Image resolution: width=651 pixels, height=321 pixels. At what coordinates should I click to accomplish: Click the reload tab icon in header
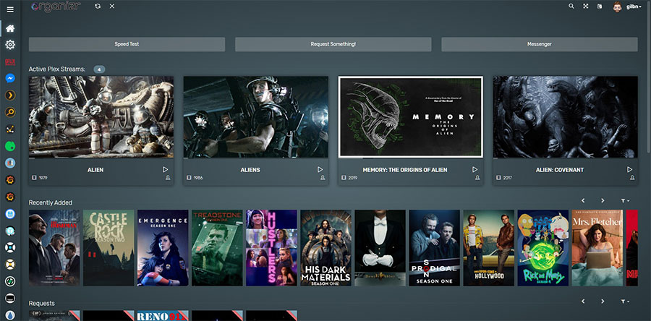coord(98,6)
